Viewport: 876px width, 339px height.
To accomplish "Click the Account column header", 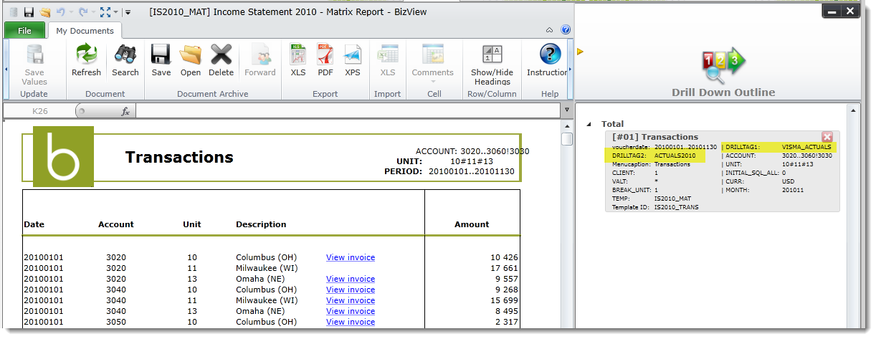I will coord(116,224).
